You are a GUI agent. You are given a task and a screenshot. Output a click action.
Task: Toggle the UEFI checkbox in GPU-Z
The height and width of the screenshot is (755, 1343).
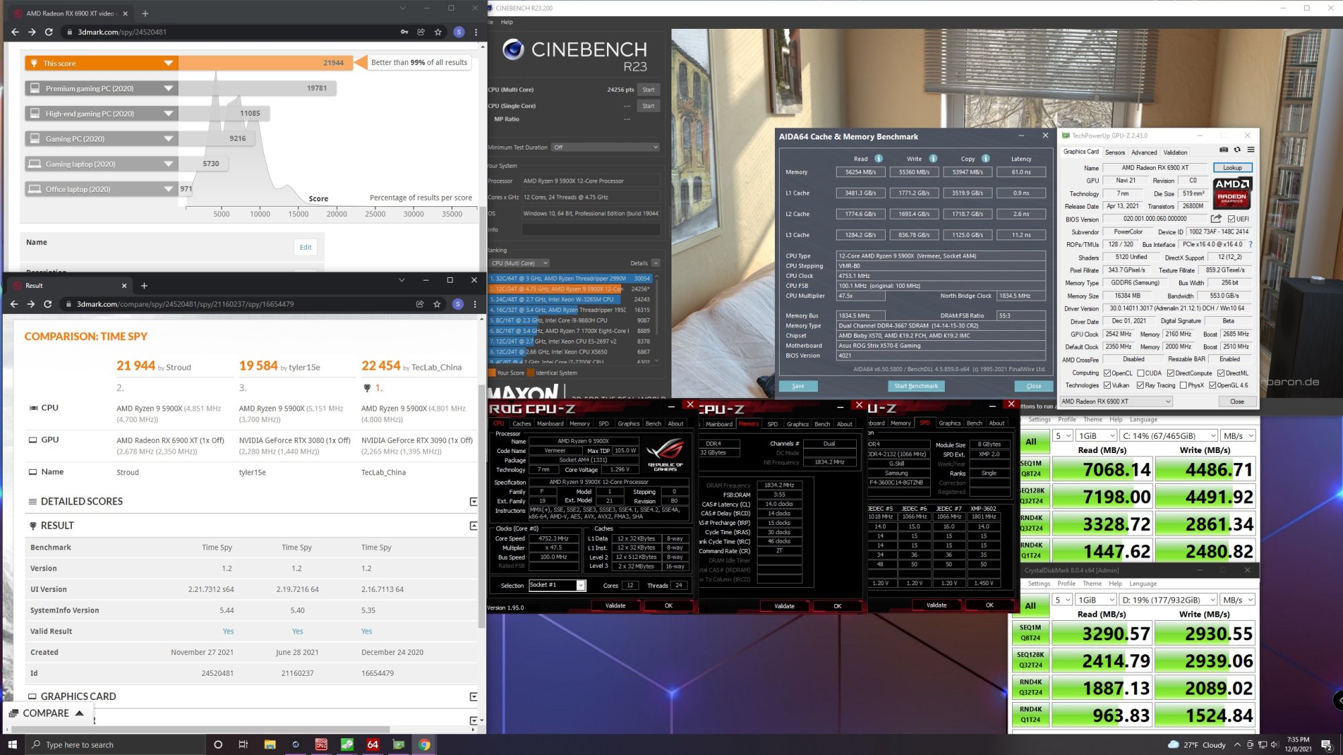(x=1231, y=219)
